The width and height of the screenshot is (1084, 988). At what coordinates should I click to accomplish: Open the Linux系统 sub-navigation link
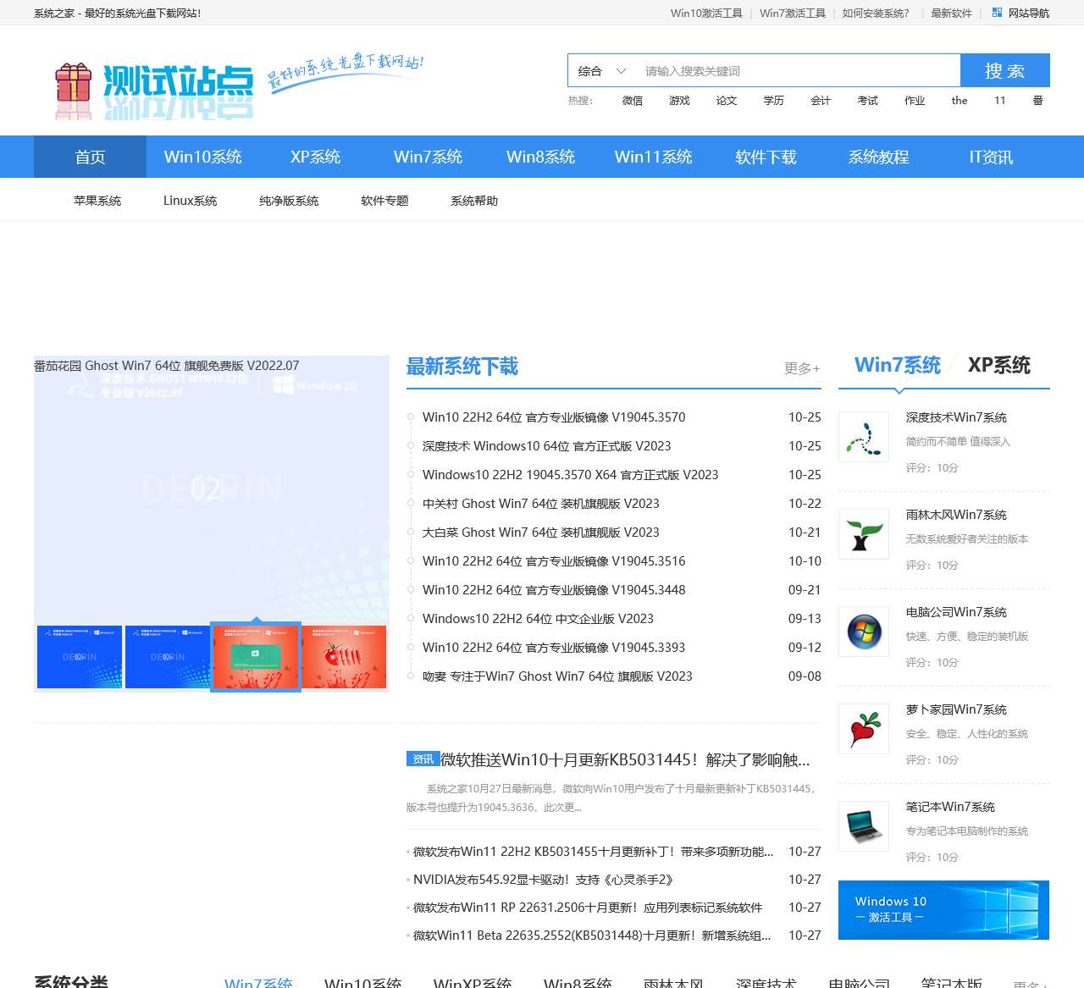[191, 201]
